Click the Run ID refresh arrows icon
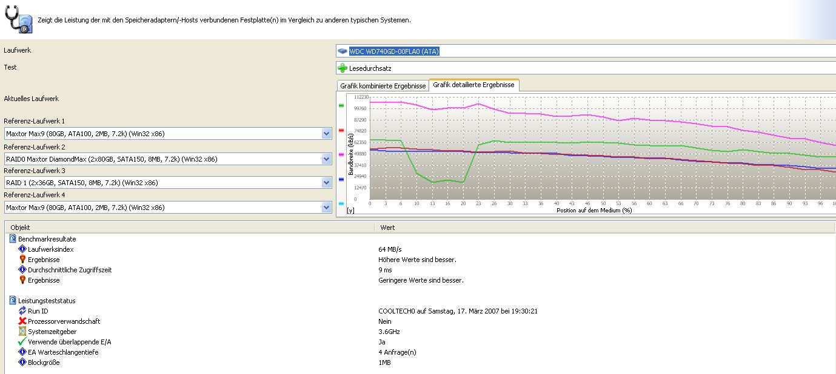836x374 pixels. point(22,311)
